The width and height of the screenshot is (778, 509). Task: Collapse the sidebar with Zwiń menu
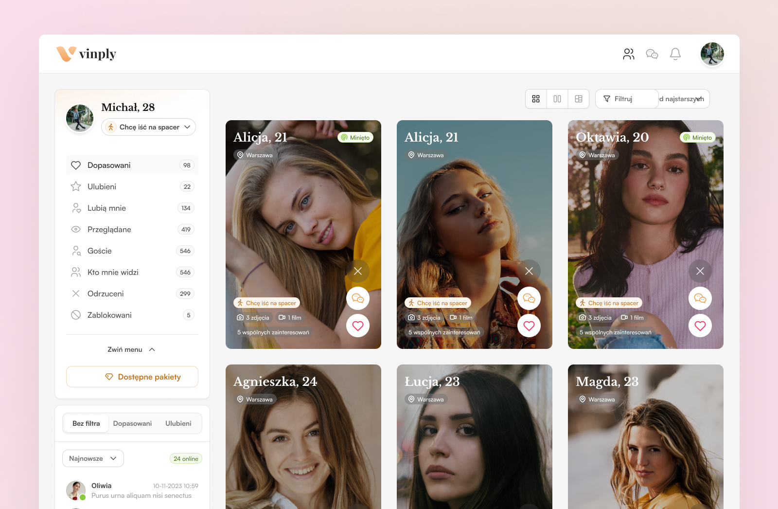[x=132, y=349]
